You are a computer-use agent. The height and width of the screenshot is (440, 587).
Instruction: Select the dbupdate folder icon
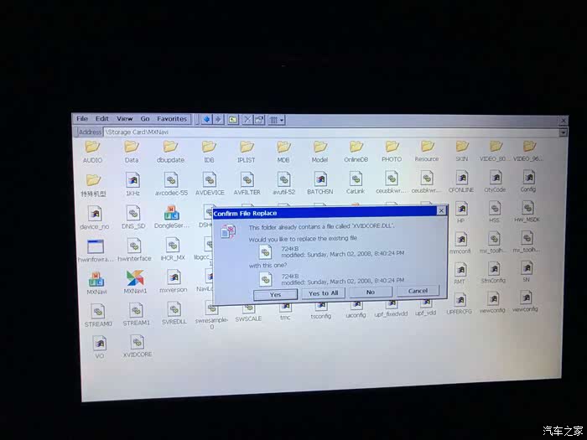tap(170, 148)
